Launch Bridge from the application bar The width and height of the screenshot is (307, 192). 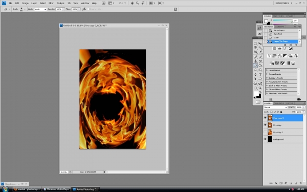[x=103, y=3]
